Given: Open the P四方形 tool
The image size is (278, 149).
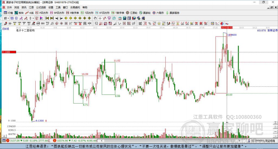Looking at the screenshot, I should click(x=42, y=13).
